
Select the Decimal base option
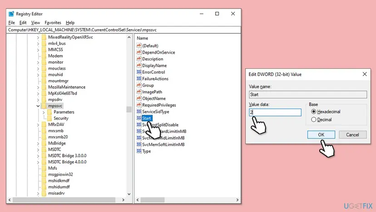coord(314,120)
